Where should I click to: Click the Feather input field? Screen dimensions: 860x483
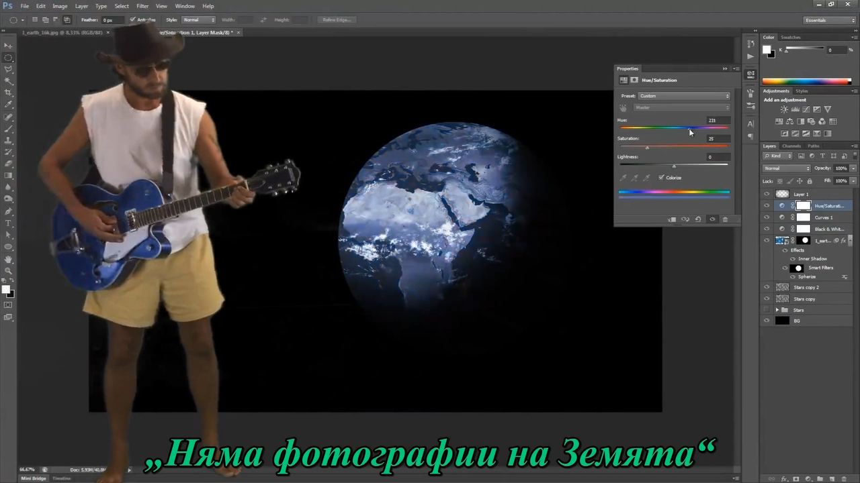pyautogui.click(x=111, y=20)
